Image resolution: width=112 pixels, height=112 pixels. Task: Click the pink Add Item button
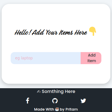(91, 58)
